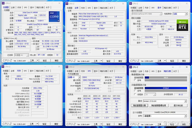The width and height of the screenshot is (192, 128).
Task: Click the 提交和比较 button
Action: 178,105
